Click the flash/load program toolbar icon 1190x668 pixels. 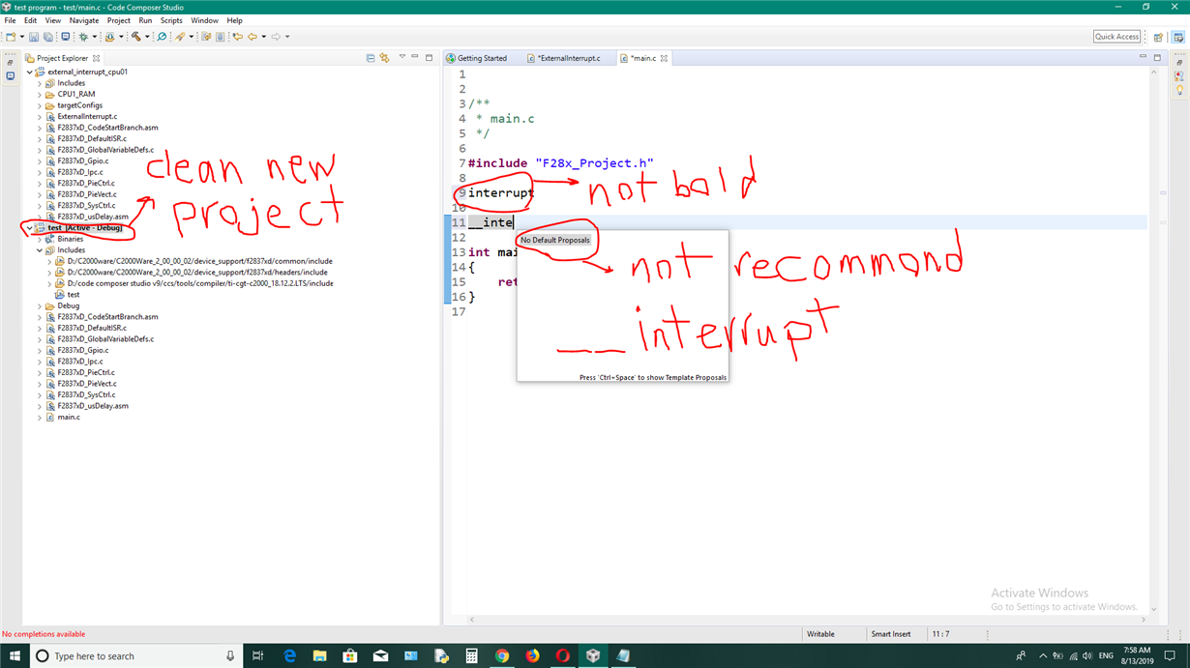(109, 37)
